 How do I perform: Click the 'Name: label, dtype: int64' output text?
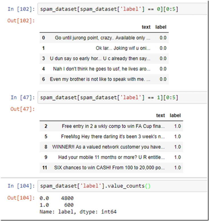point(78,212)
